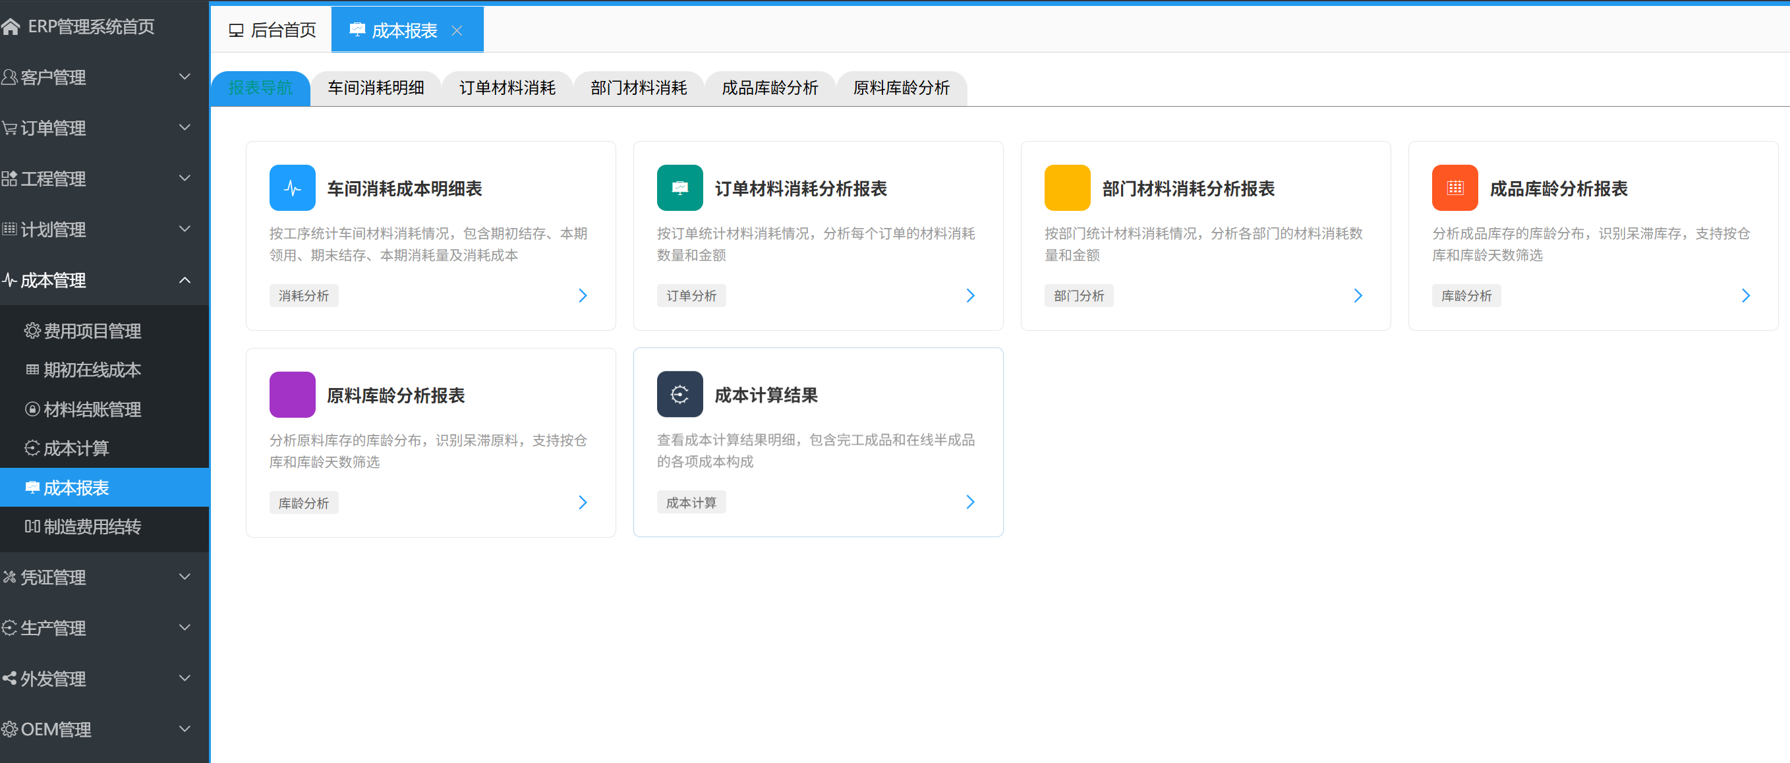Switch to the 订单材料消耗 tab
The image size is (1790, 763).
coord(507,88)
